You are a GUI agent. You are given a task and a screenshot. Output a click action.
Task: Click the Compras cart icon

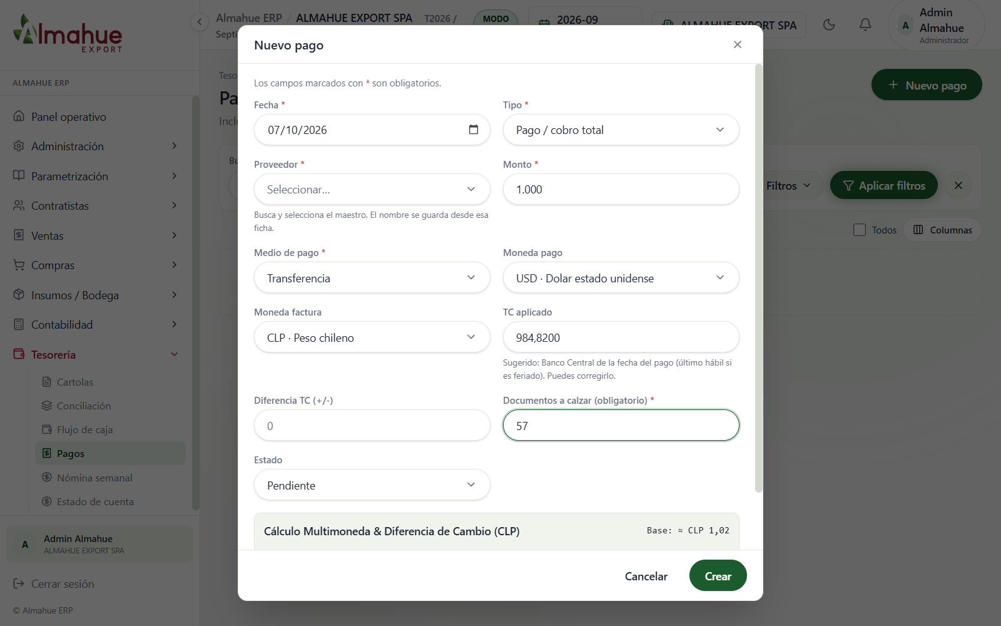click(19, 265)
